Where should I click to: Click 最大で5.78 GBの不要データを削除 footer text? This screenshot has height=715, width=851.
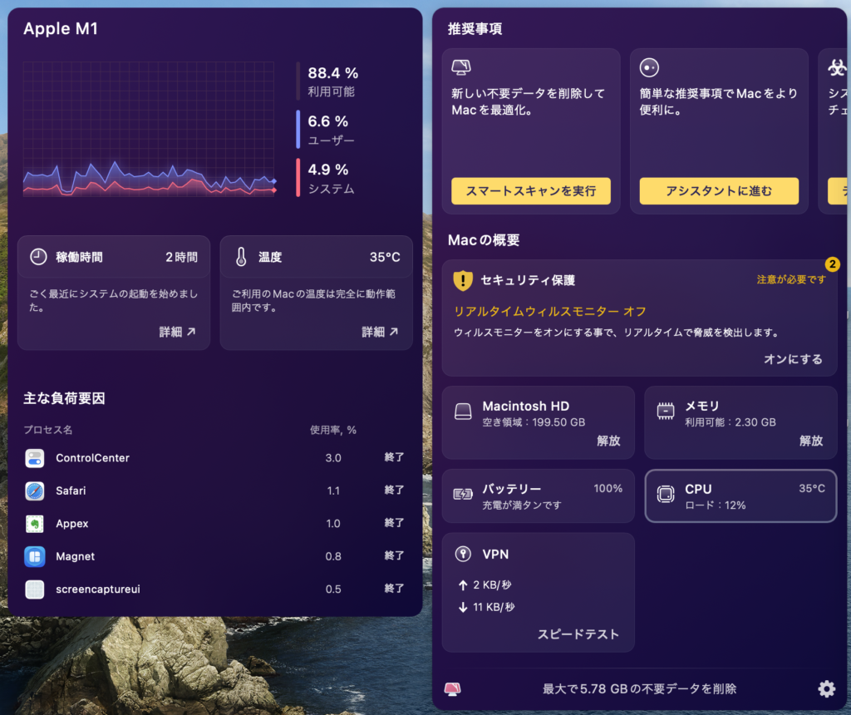639,689
